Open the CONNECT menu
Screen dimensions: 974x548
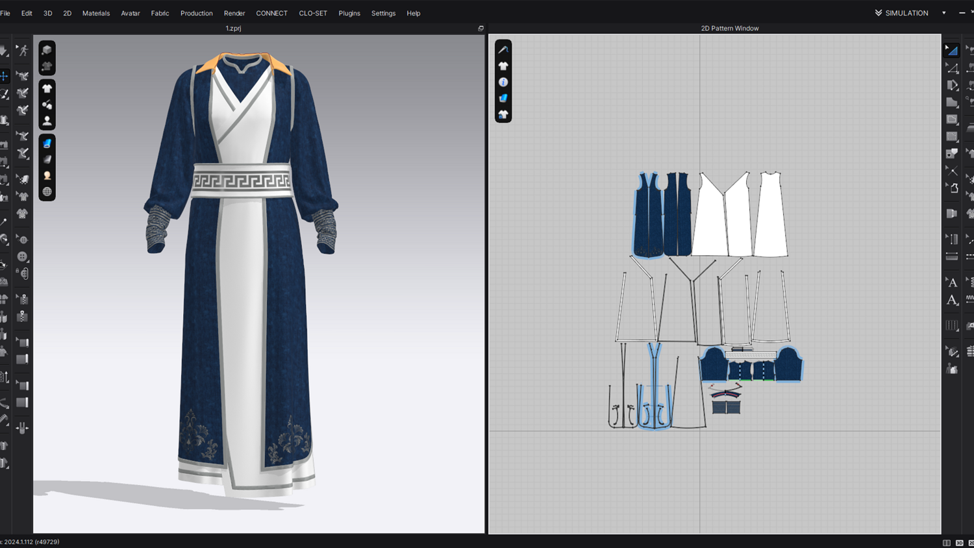point(271,13)
